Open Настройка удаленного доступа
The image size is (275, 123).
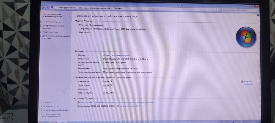(53, 27)
